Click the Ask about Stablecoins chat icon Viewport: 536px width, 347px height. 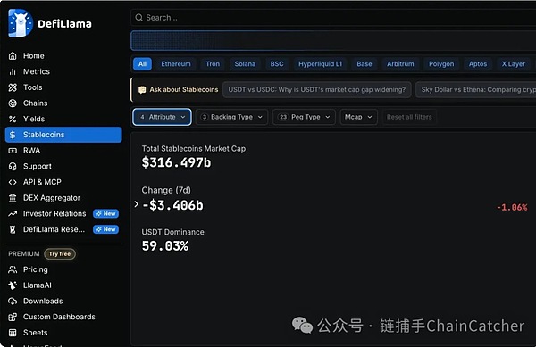coord(142,90)
